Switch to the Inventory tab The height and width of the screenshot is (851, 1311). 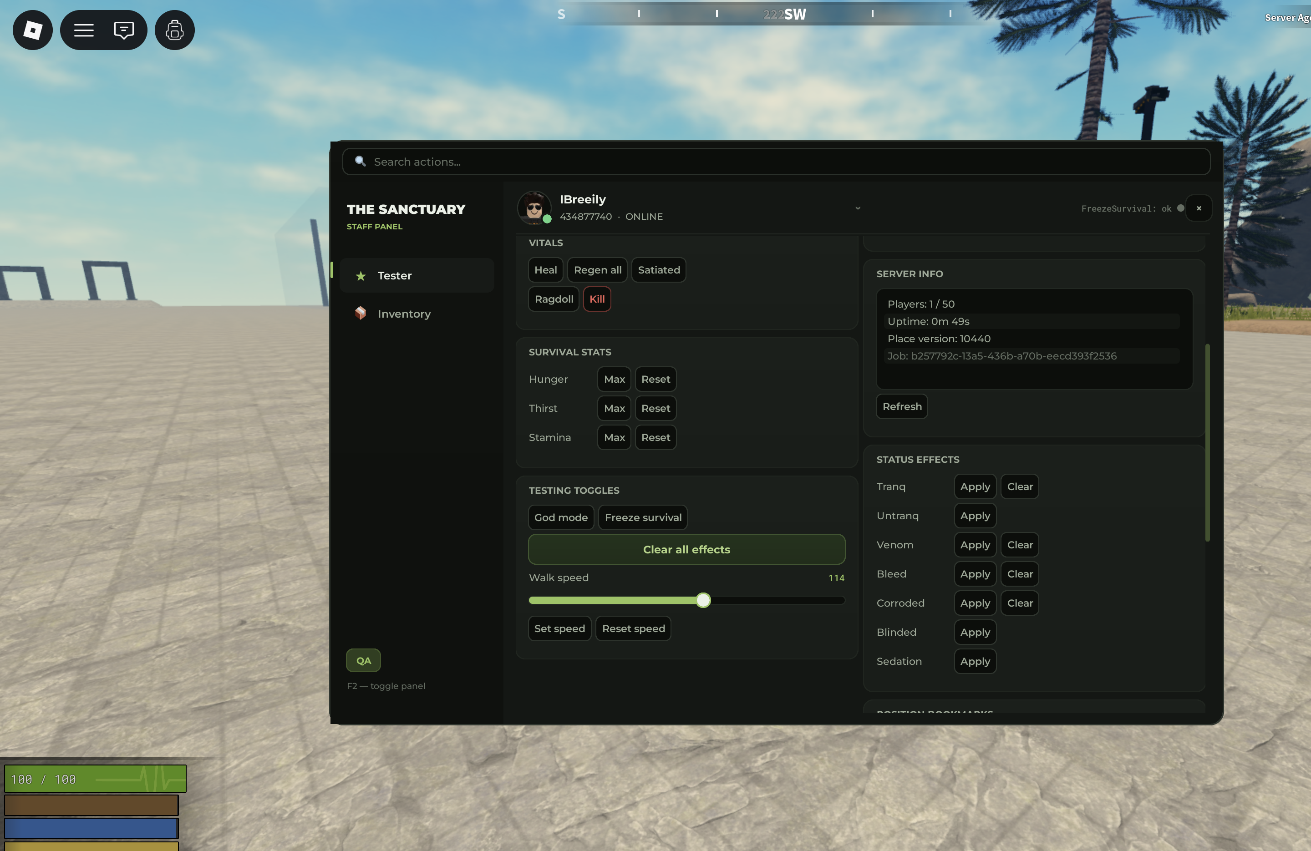417,314
